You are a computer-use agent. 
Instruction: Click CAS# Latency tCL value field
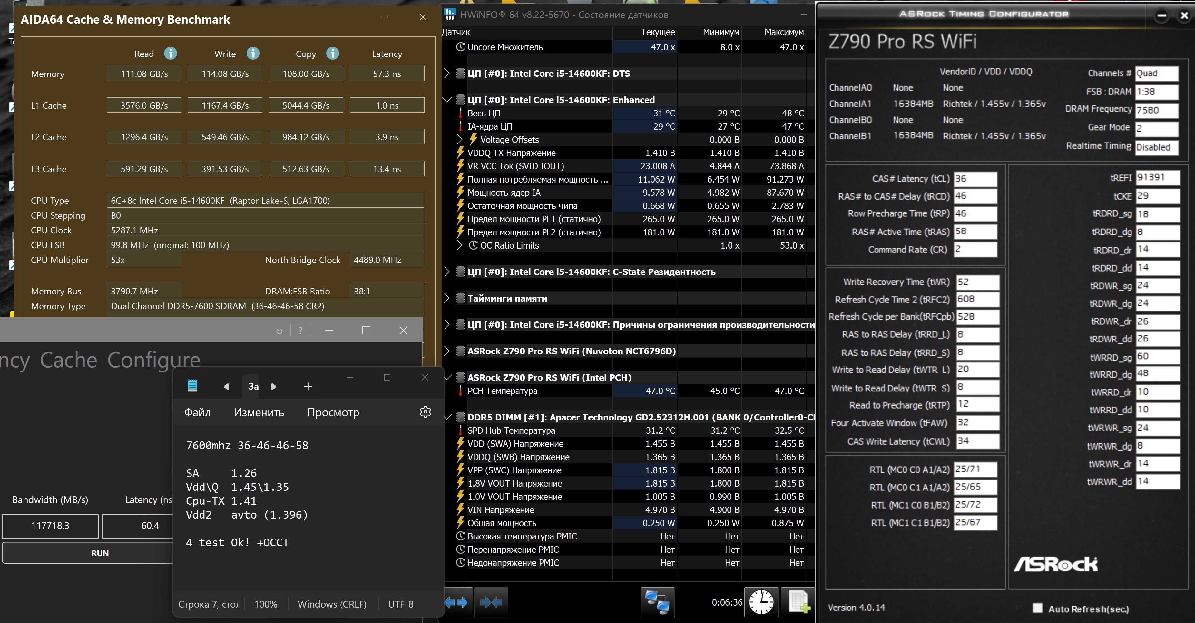pos(975,179)
